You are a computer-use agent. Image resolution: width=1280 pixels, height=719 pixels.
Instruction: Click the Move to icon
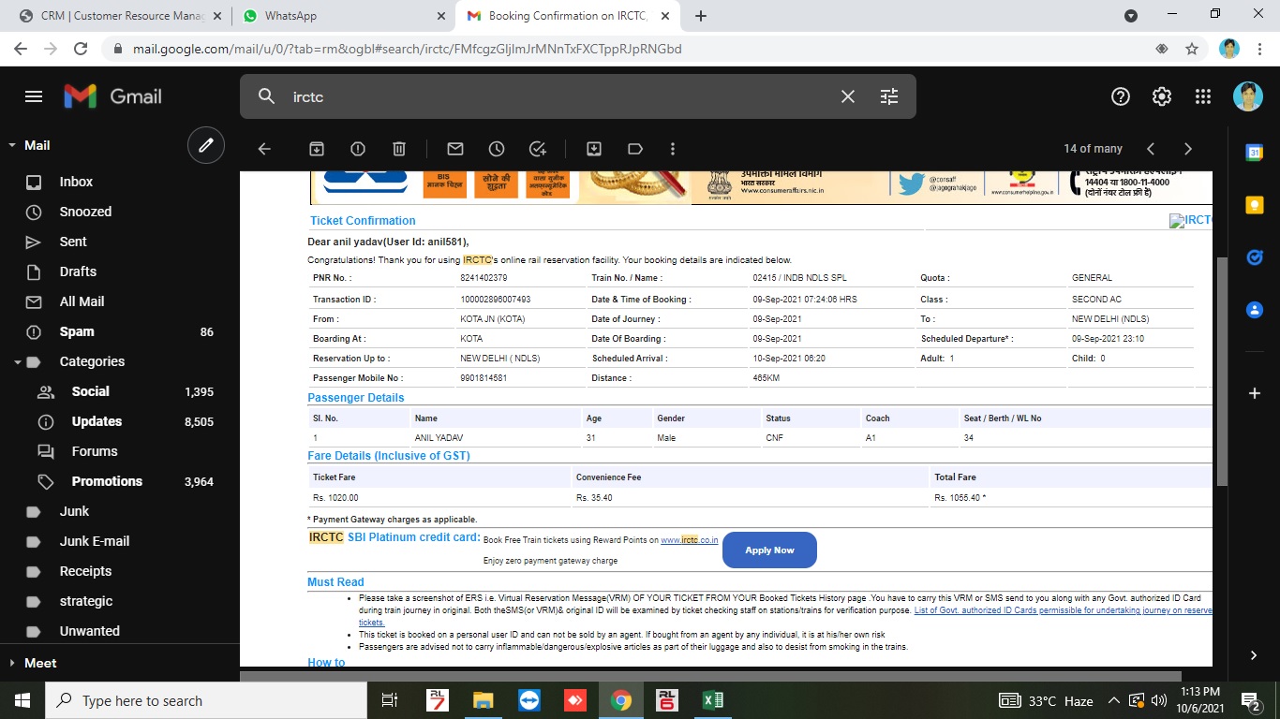point(594,149)
